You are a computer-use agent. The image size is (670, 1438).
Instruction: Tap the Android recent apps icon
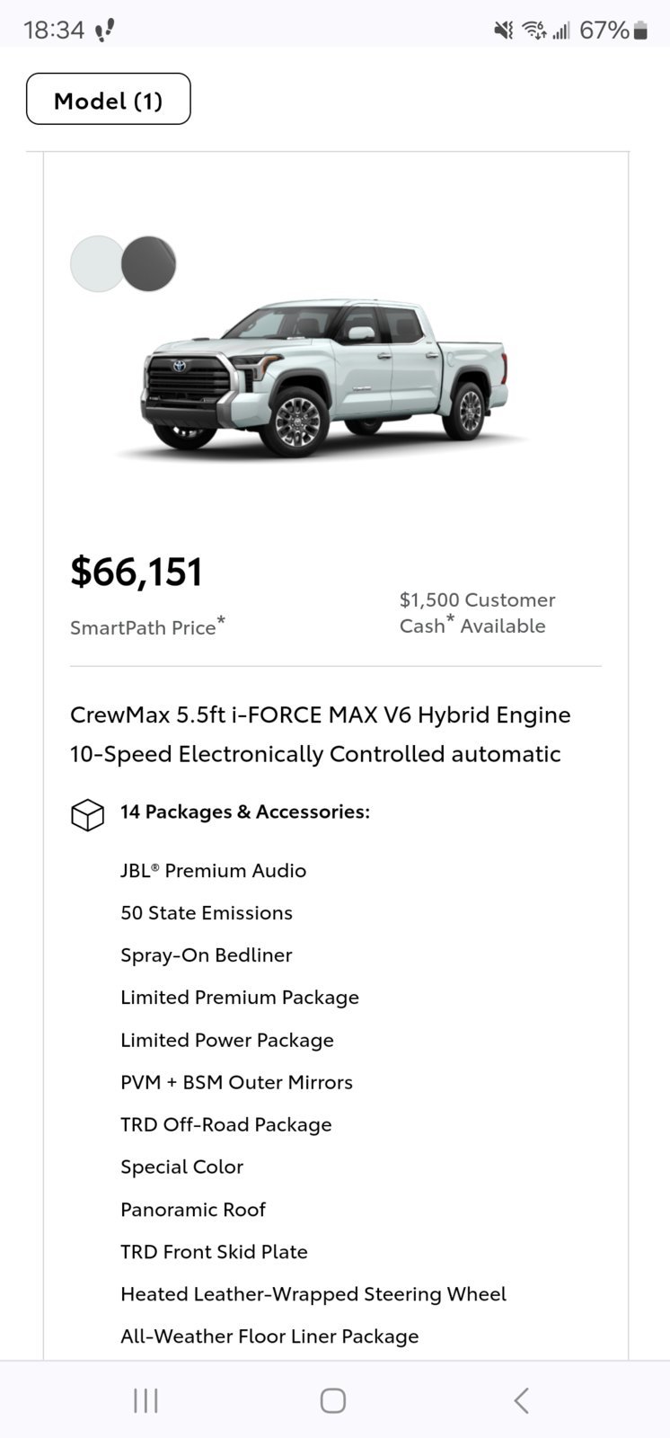(x=145, y=1400)
